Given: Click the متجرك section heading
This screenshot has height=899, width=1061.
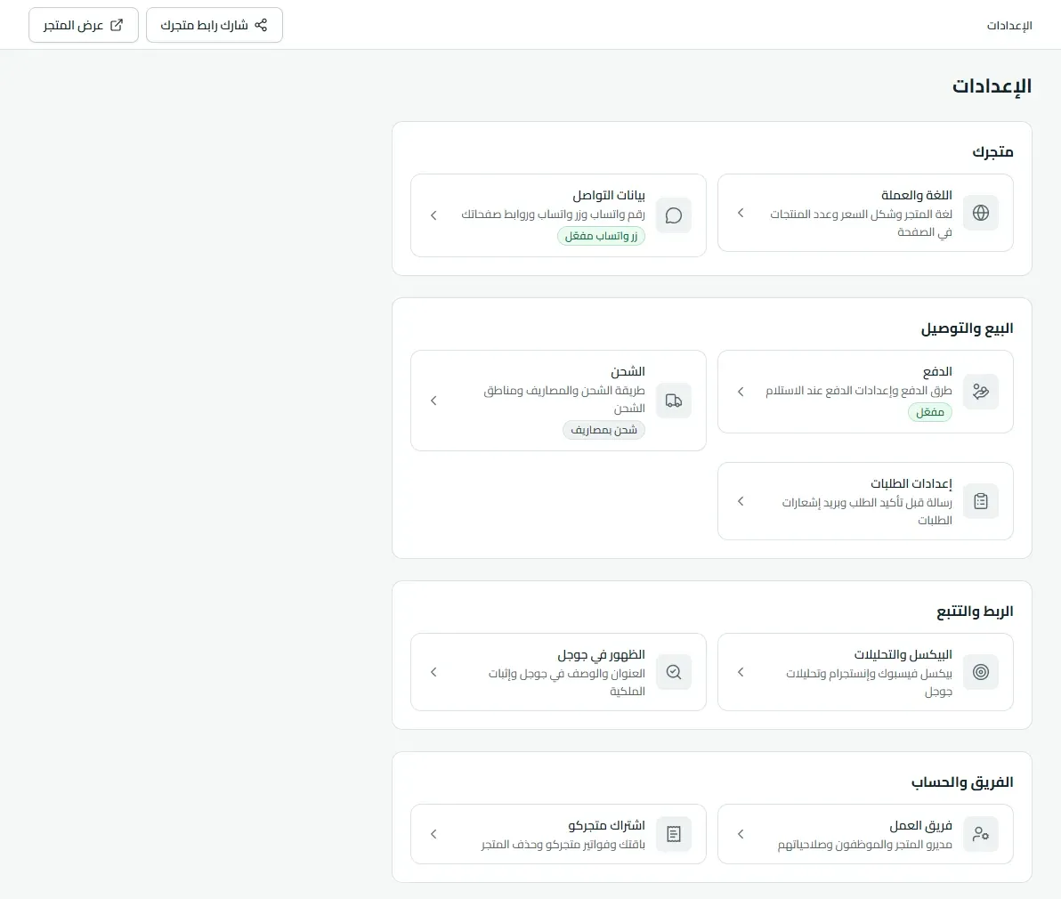Looking at the screenshot, I should click(992, 151).
